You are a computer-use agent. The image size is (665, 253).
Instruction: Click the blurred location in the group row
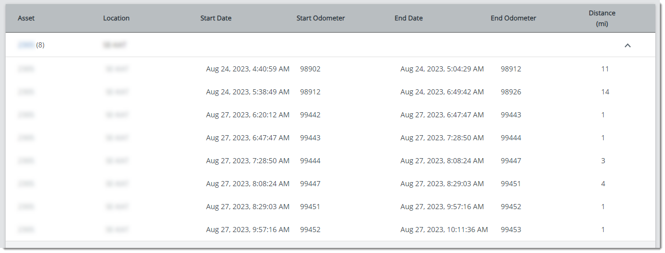click(114, 45)
